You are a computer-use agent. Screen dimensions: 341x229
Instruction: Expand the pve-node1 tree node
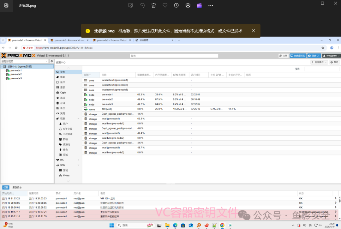pos(5,70)
